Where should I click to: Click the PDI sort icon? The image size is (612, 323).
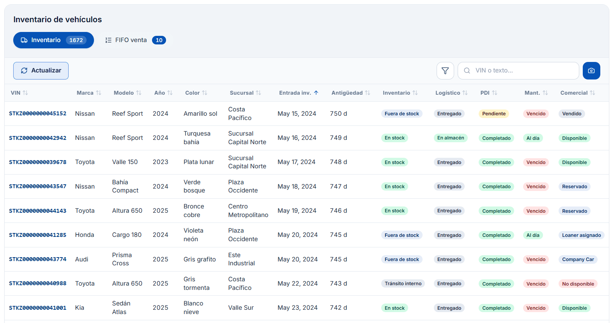(x=495, y=93)
